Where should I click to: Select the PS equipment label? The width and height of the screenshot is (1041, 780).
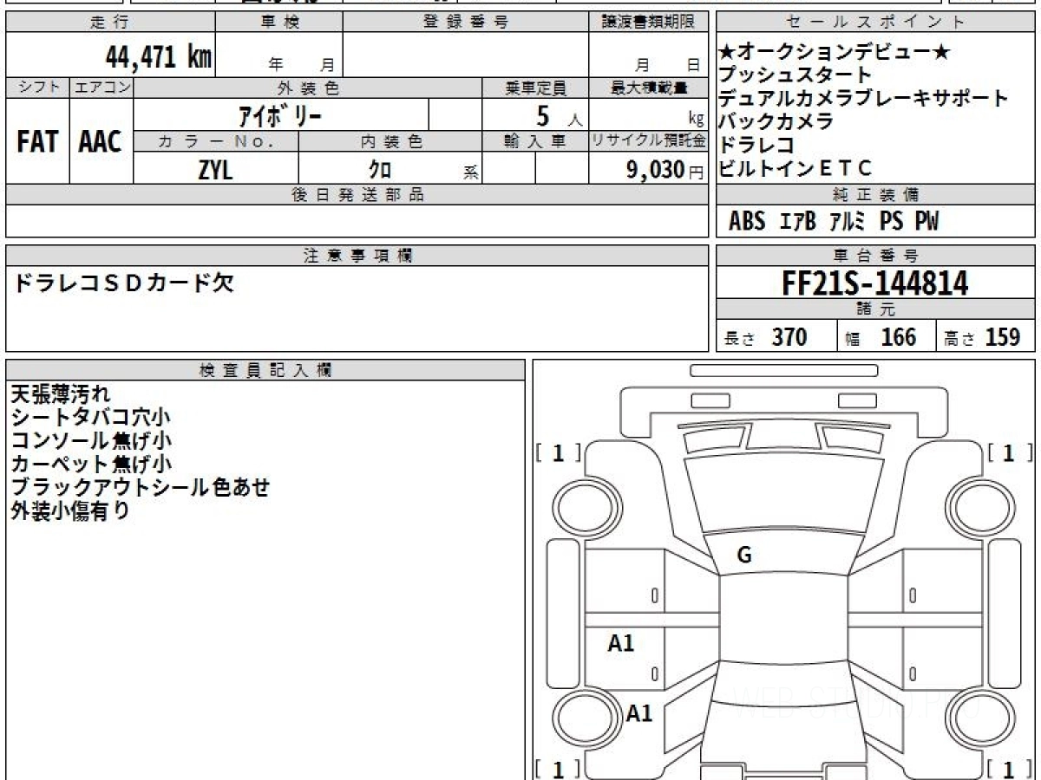891,222
